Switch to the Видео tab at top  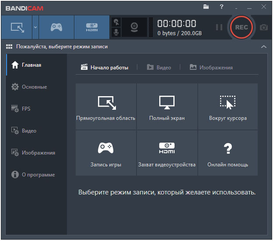tap(159, 68)
